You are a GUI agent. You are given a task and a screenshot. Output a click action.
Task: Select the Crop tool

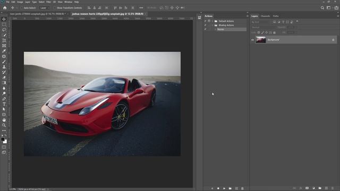pyautogui.click(x=4, y=40)
